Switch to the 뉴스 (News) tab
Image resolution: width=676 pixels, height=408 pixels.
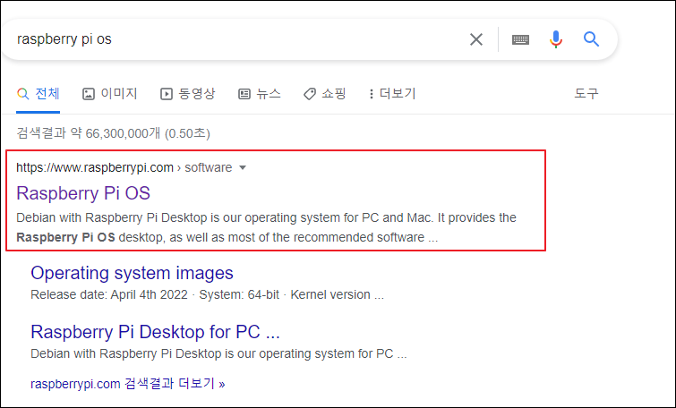click(x=259, y=93)
